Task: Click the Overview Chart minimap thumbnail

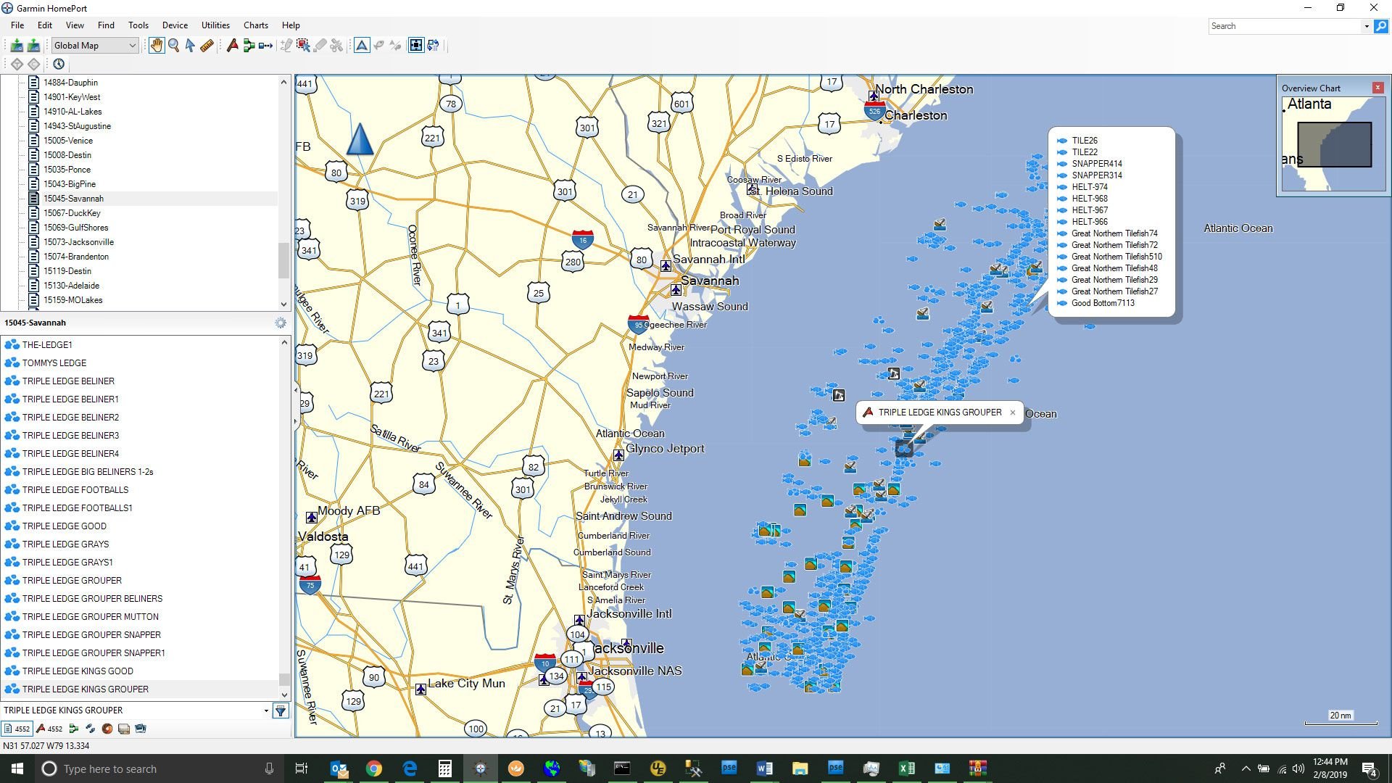Action: point(1333,144)
